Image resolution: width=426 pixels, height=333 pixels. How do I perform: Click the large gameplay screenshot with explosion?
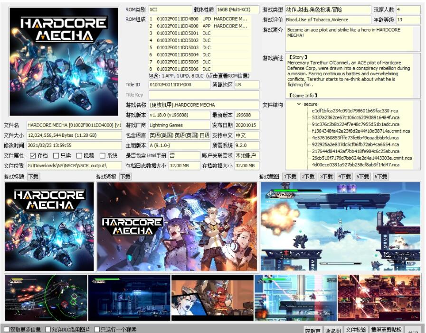[x=341, y=226]
